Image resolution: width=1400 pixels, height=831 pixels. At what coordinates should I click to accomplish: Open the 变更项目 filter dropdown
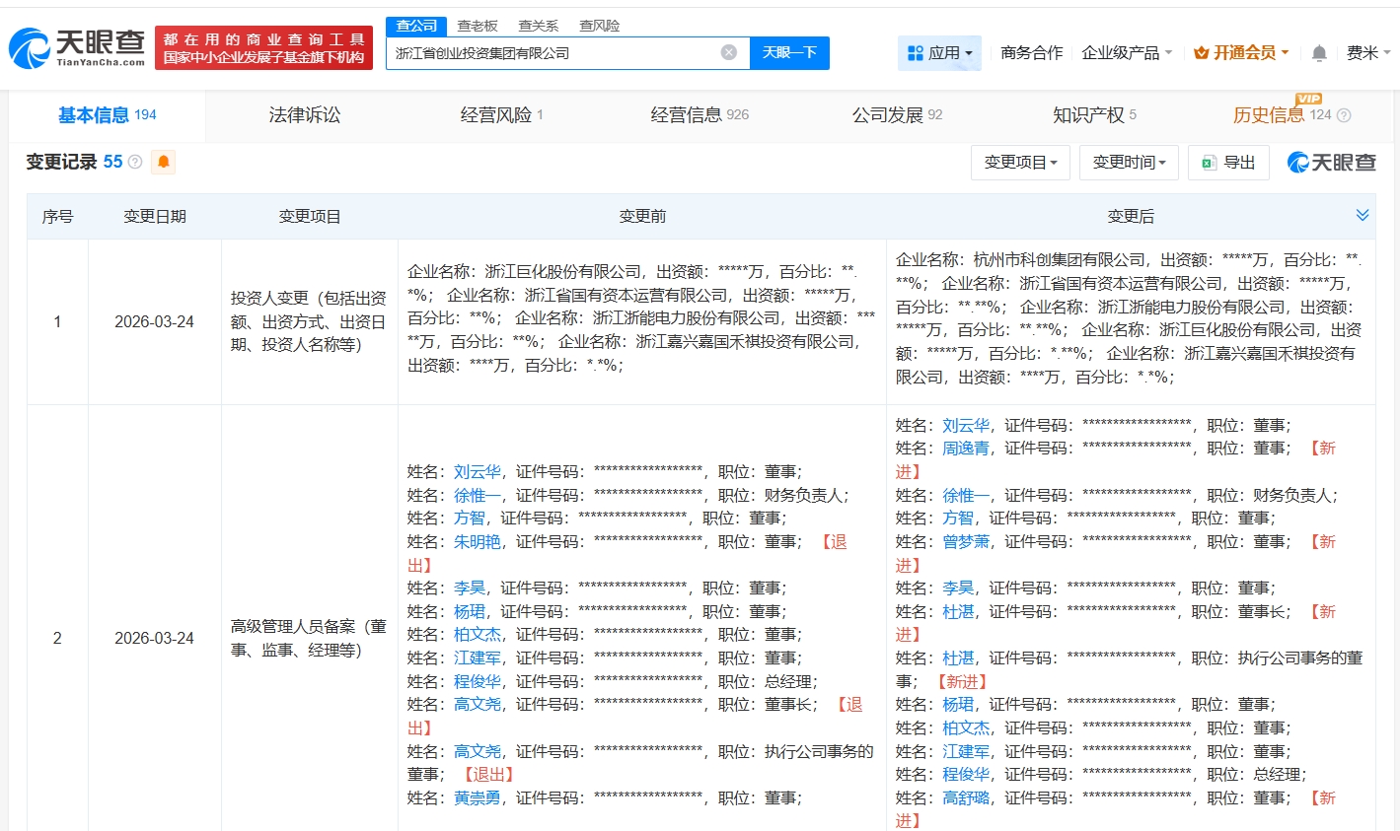(x=1020, y=163)
